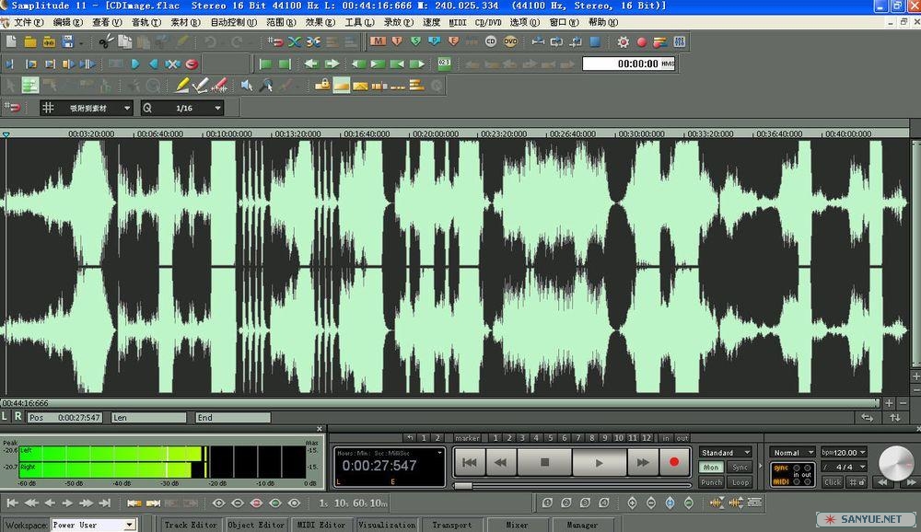Open the Standard playback mode dropdown
This screenshot has width=921, height=532.
coord(726,452)
